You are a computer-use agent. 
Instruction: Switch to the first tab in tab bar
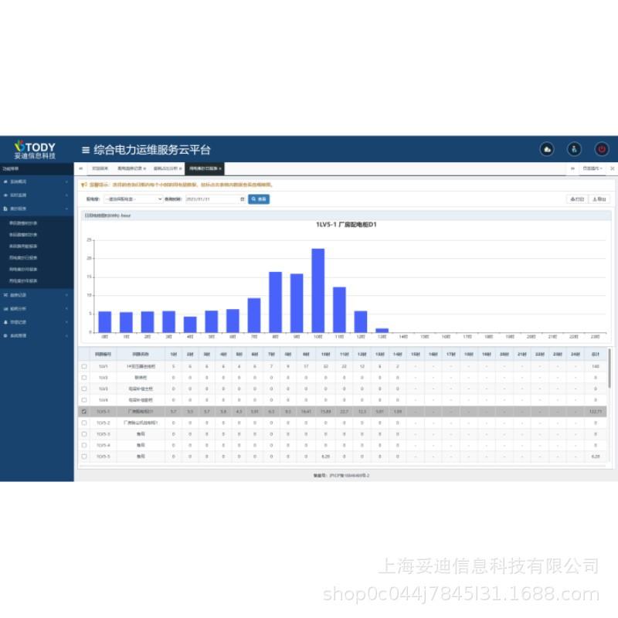(100, 168)
